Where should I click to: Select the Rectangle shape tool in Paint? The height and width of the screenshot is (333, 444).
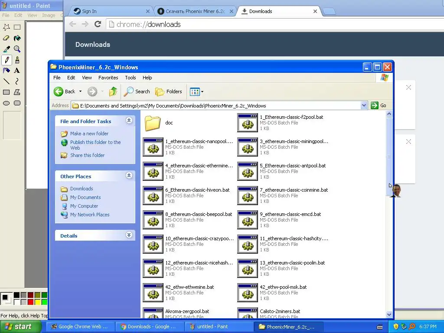coord(7,92)
